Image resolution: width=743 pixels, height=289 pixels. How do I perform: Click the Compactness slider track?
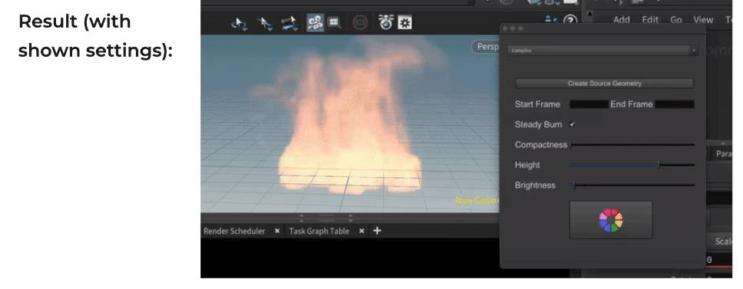click(x=632, y=145)
